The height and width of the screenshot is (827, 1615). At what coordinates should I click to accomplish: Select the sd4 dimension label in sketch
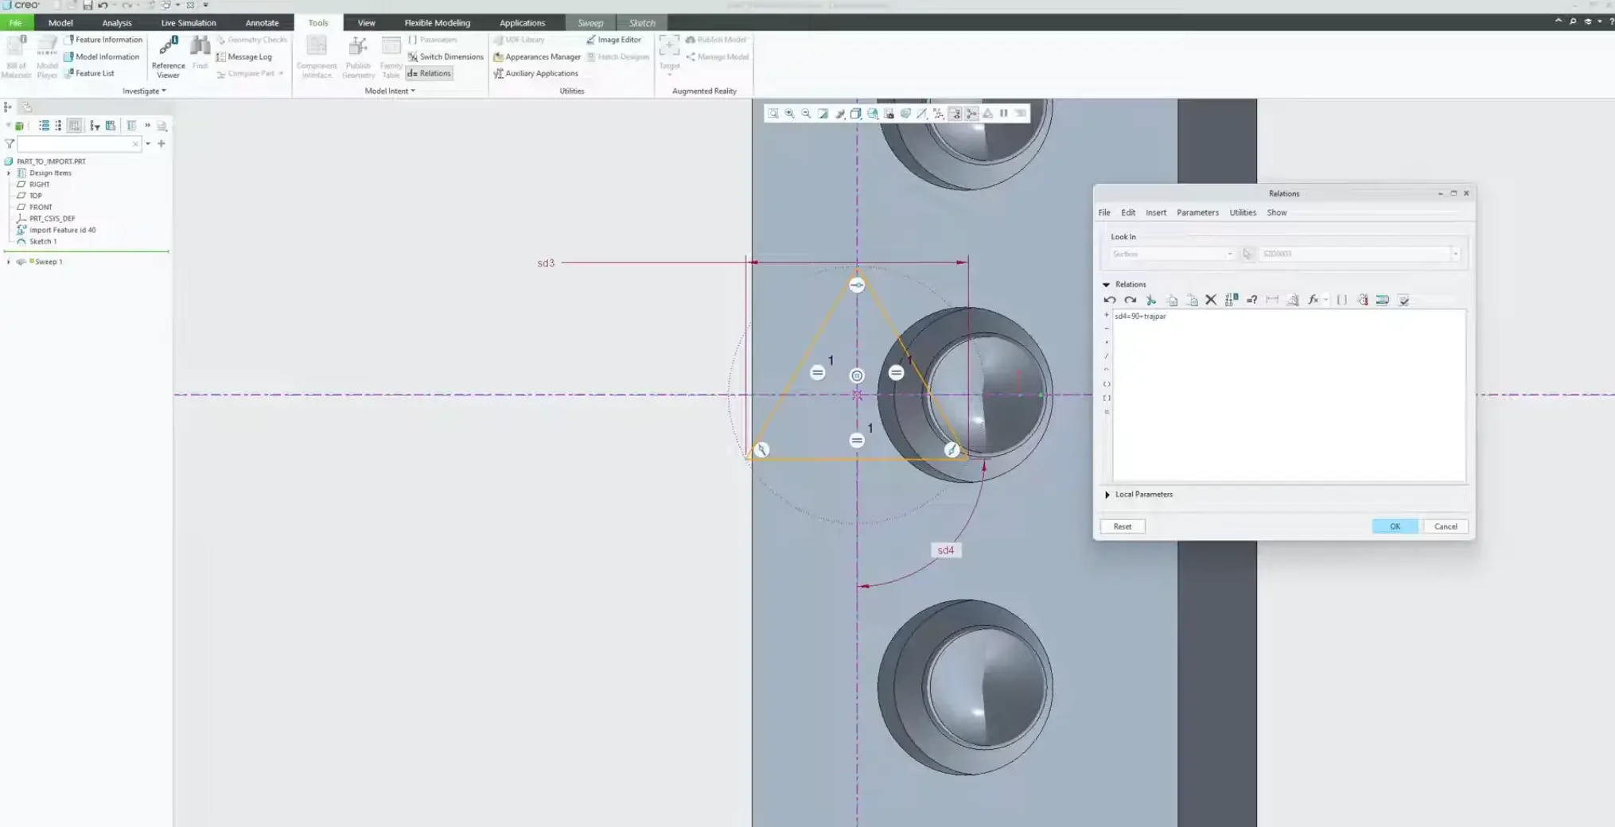[x=945, y=550]
